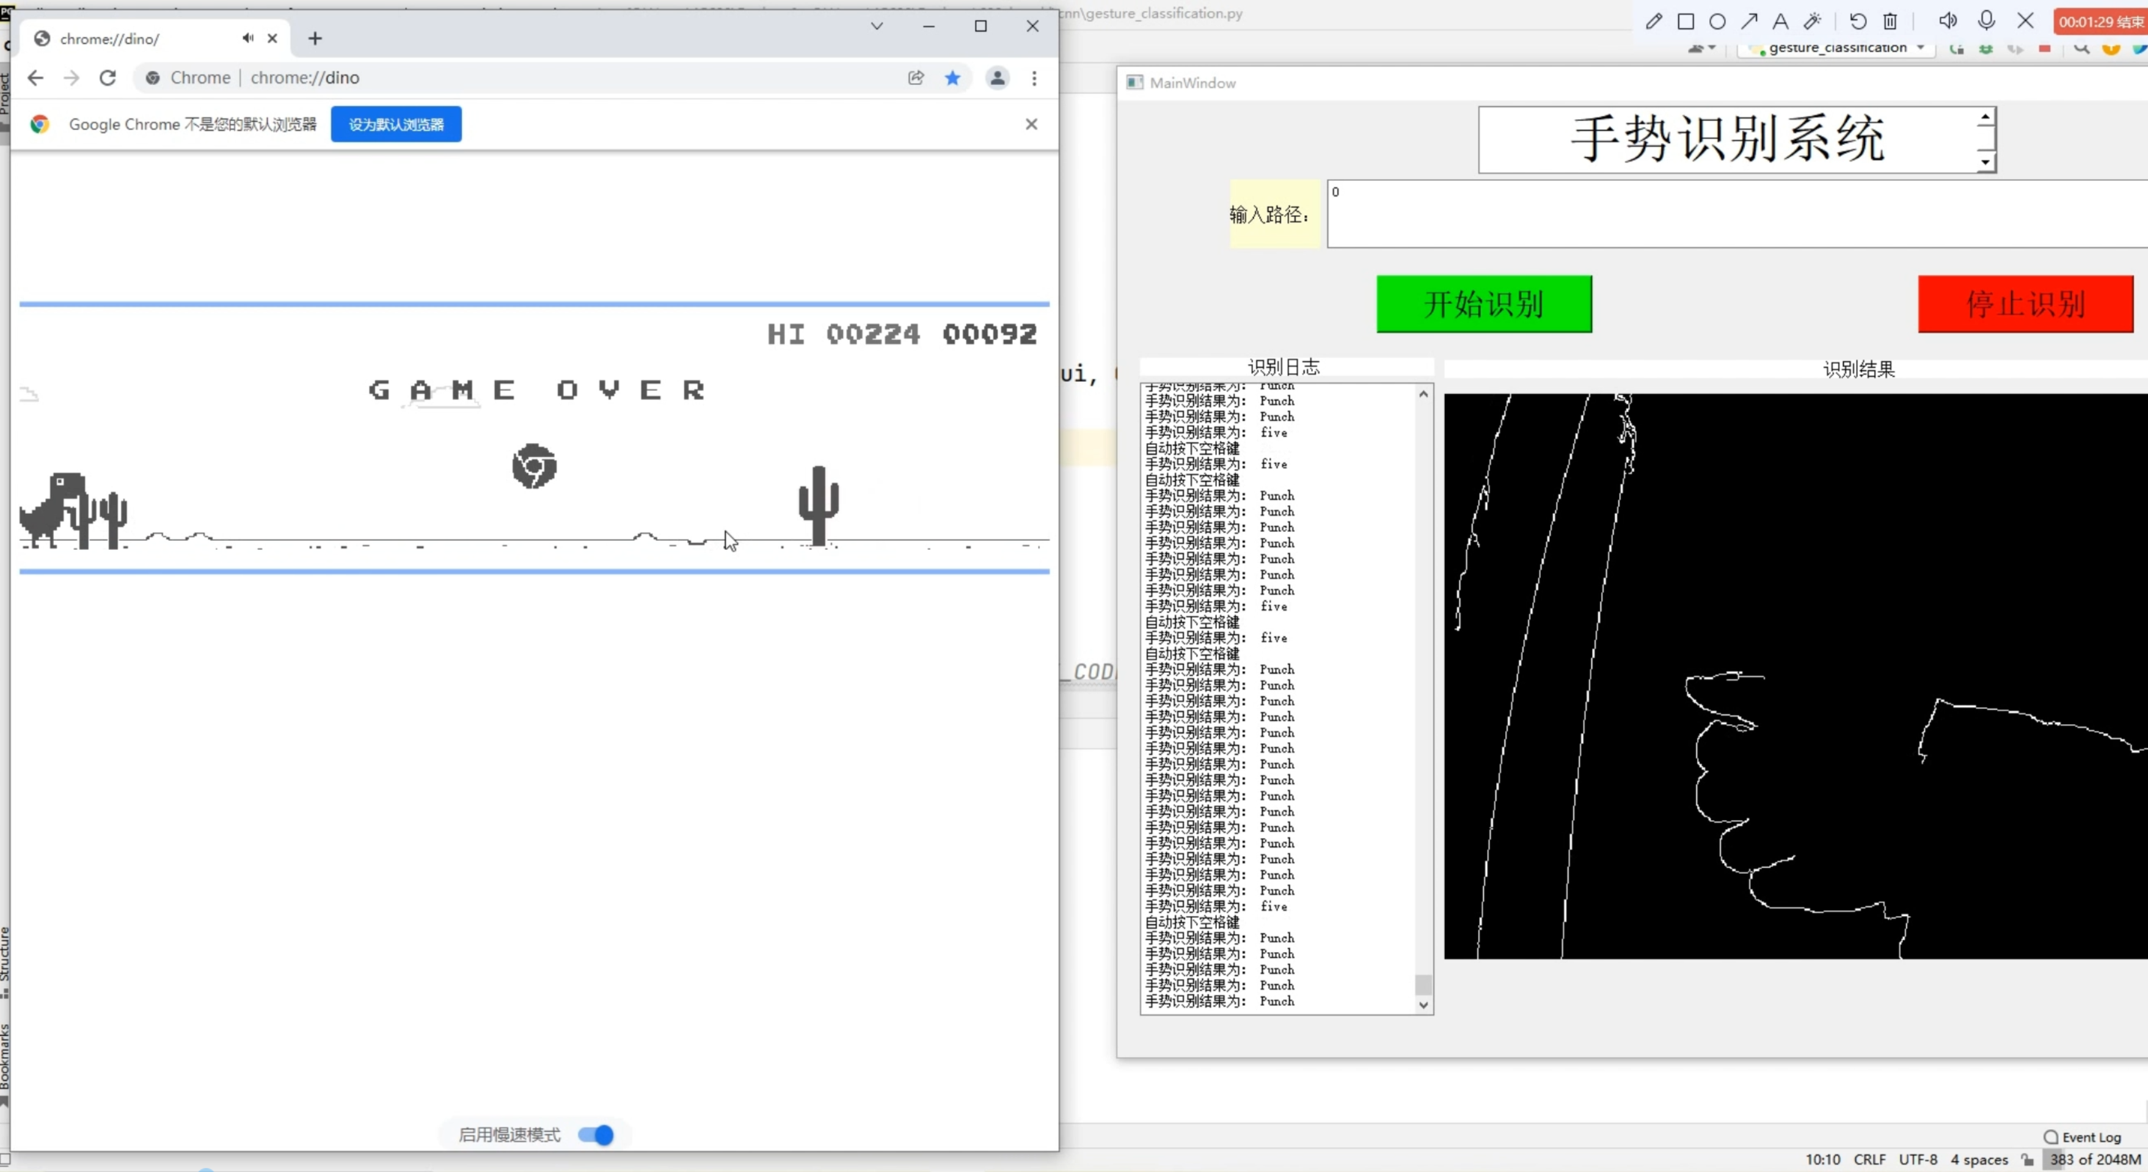Image resolution: width=2148 pixels, height=1172 pixels.
Task: Undo the last annotation
Action: 1858,21
